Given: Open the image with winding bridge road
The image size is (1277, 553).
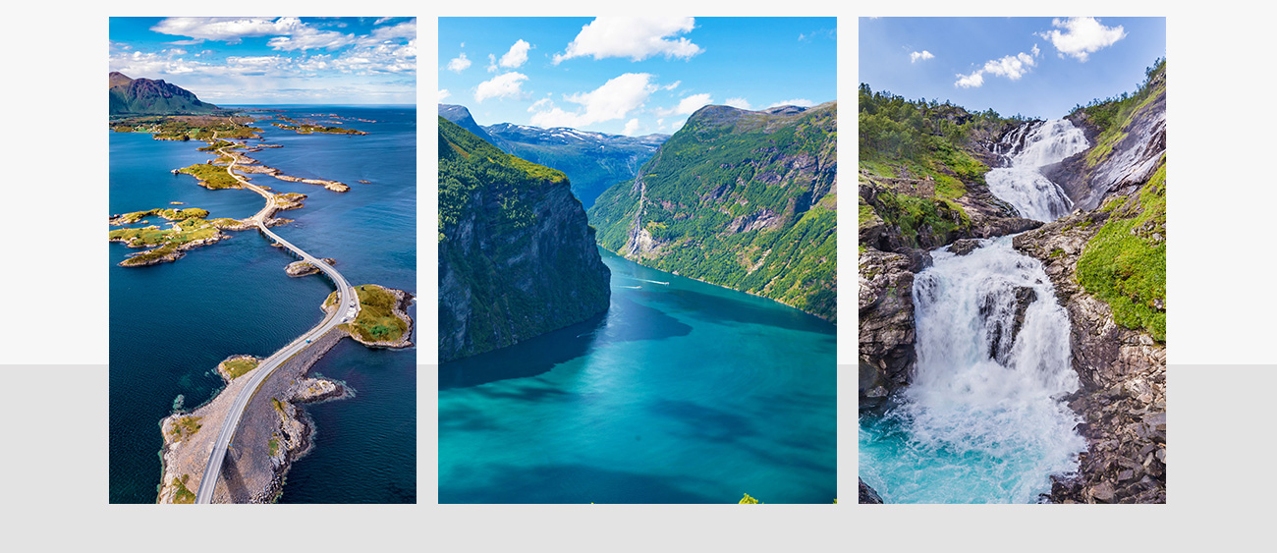Looking at the screenshot, I should point(262,260).
